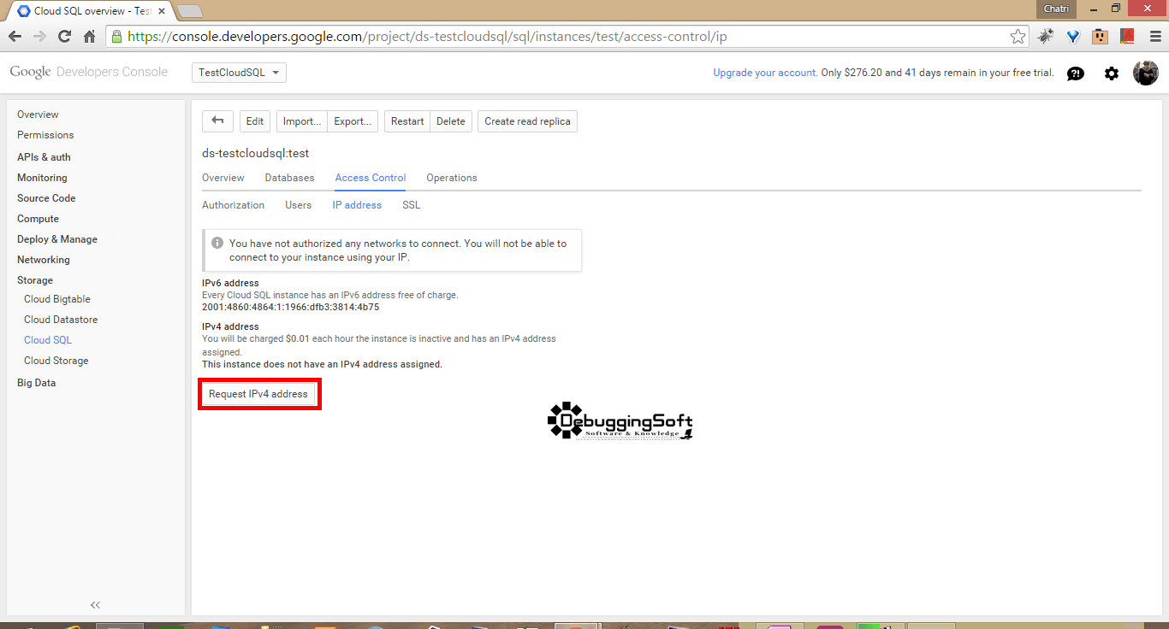
Task: Restart the Cloud SQL instance
Action: [x=406, y=121]
